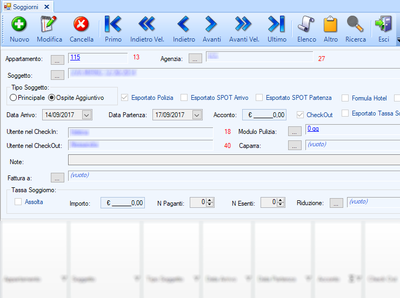Click the Nuovo green plus icon

pyautogui.click(x=19, y=25)
